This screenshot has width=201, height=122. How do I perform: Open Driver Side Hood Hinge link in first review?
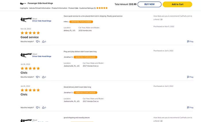click(x=42, y=21)
